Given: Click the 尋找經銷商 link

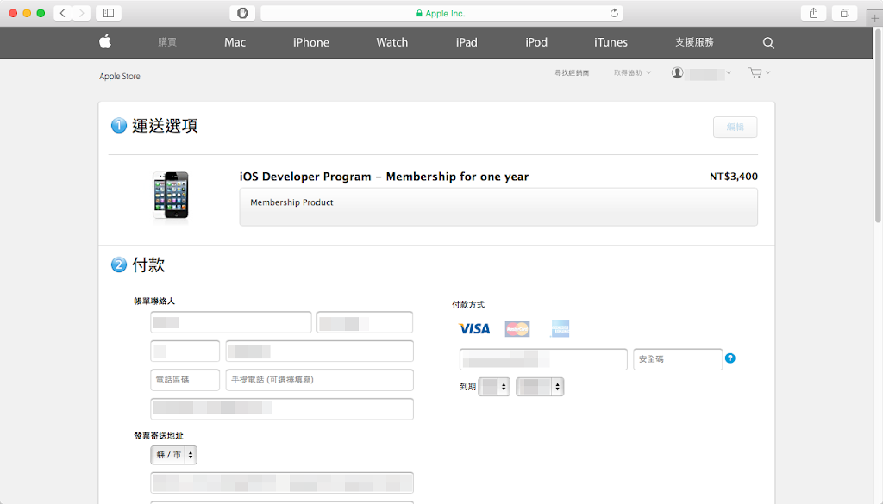Looking at the screenshot, I should click(x=572, y=73).
